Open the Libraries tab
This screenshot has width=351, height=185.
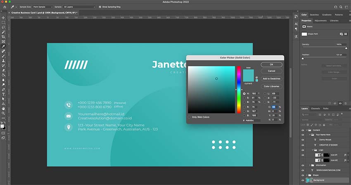coord(334,21)
